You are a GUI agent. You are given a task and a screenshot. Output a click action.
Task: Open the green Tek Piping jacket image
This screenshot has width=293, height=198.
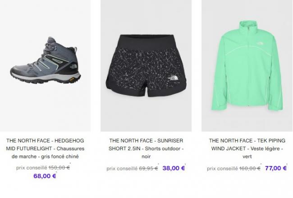coord(247,65)
